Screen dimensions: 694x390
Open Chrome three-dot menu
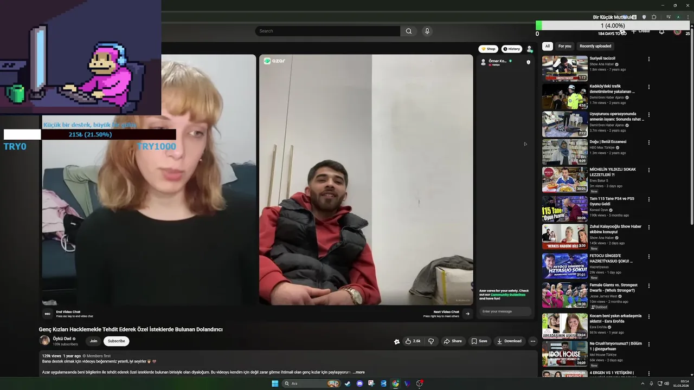coord(687,17)
